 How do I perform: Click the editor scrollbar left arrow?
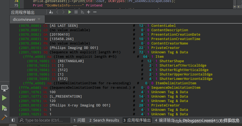pos(239,7)
